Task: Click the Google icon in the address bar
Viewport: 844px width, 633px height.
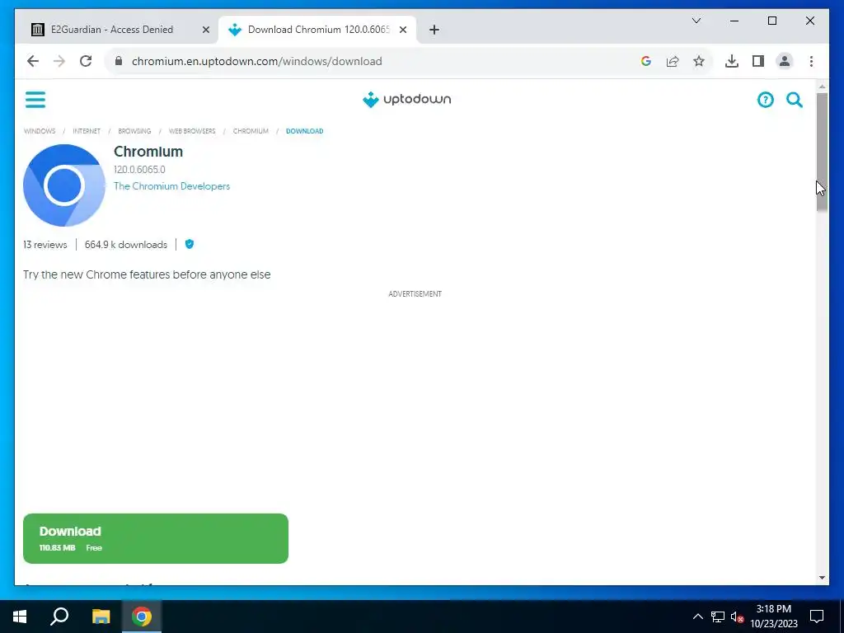Action: coord(646,61)
